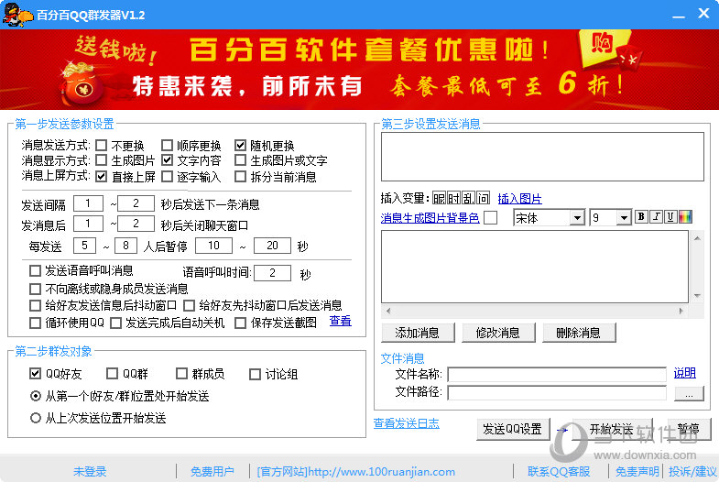Enable 循环使用QQ option
The image size is (719, 482).
point(35,323)
